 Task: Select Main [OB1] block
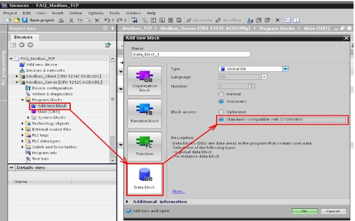pyautogui.click(x=49, y=112)
